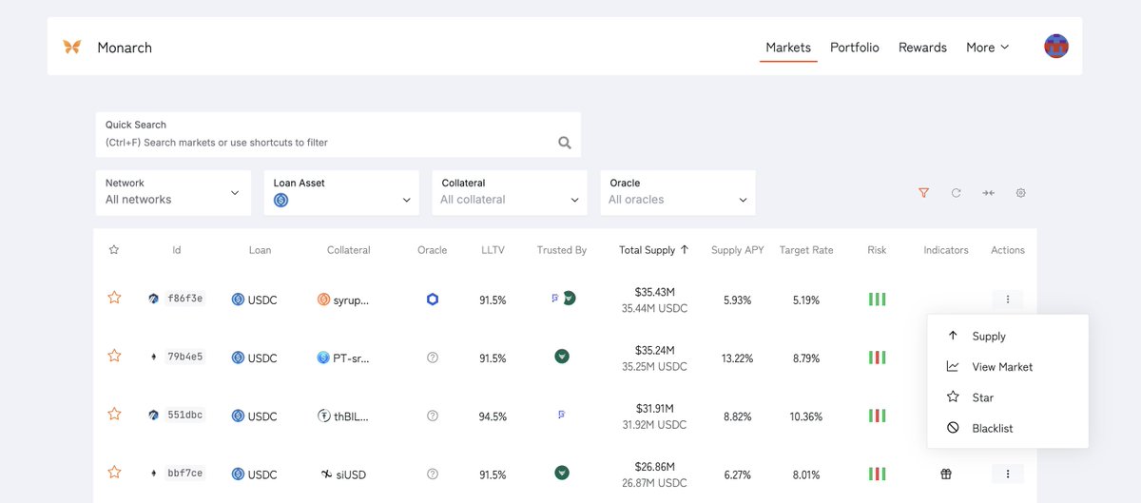Click the 10.36% target rate value
This screenshot has height=503, width=1141.
point(806,416)
